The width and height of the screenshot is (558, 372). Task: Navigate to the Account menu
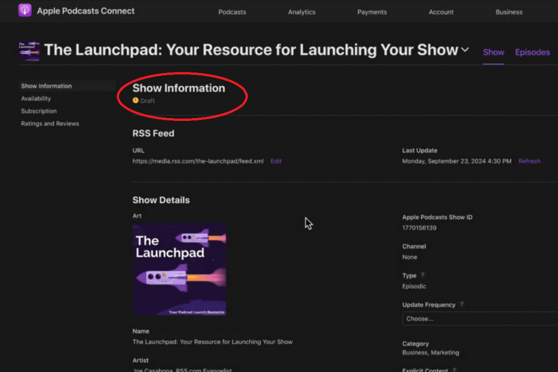pos(441,12)
